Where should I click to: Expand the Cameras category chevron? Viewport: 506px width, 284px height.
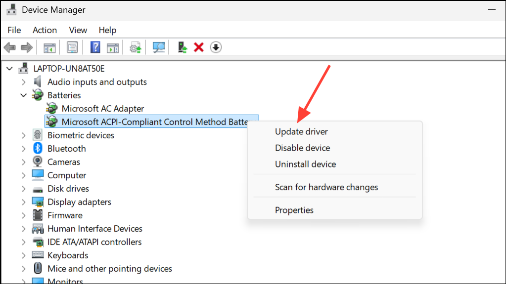24,162
